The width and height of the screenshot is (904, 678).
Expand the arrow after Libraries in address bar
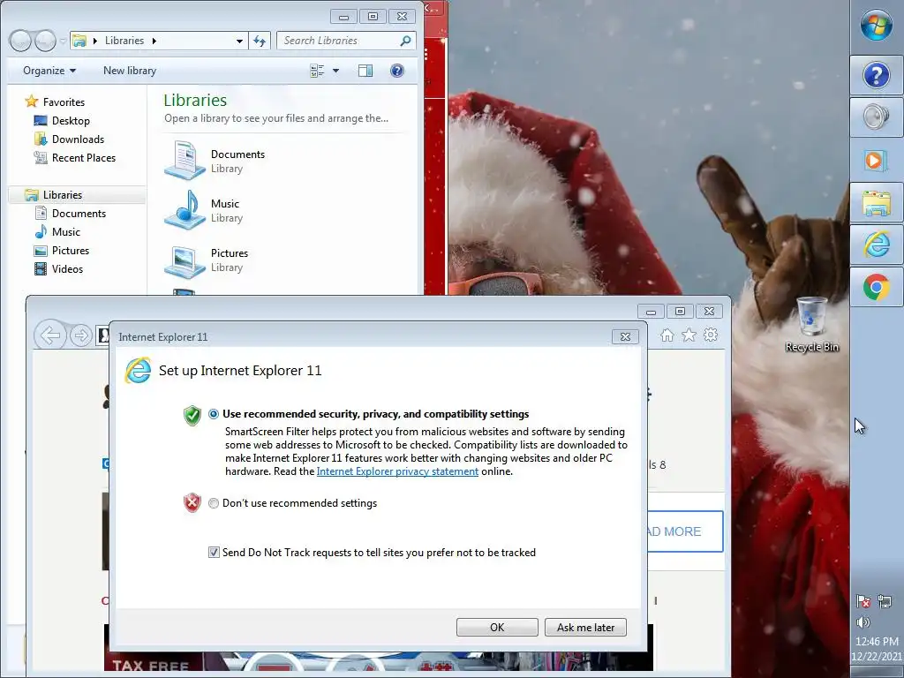(154, 41)
